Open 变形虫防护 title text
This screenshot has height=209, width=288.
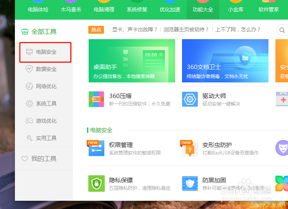point(217,145)
